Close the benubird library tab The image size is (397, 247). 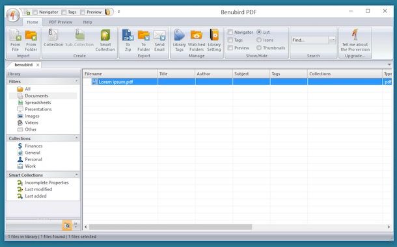pyautogui.click(x=38, y=65)
